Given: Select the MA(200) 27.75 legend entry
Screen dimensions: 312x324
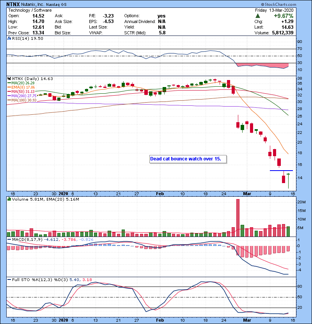Looking at the screenshot, I should [22, 96].
